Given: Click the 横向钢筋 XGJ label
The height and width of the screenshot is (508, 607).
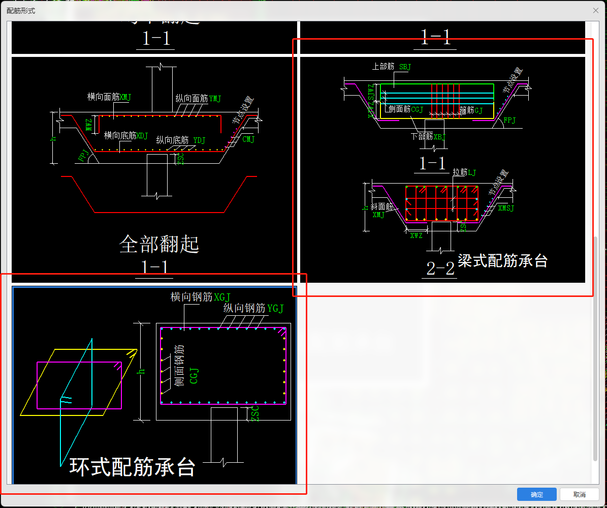Looking at the screenshot, I should 200,297.
